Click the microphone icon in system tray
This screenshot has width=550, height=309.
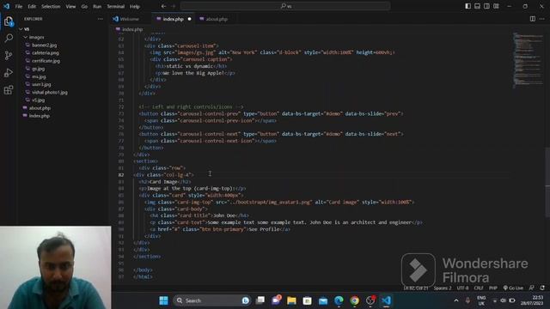tap(467, 300)
